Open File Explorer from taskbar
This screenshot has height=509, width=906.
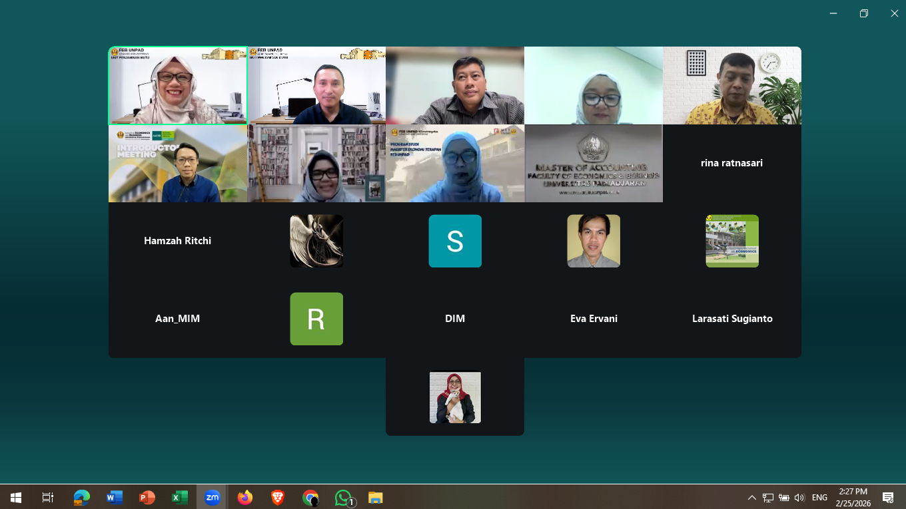pos(376,497)
